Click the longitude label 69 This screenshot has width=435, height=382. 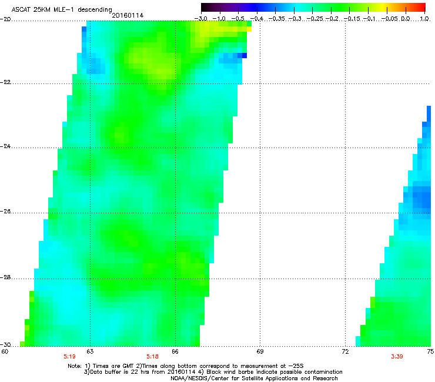click(260, 352)
